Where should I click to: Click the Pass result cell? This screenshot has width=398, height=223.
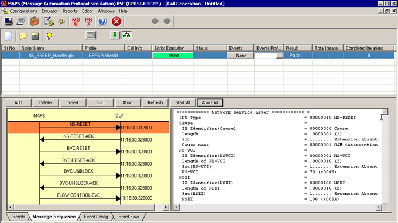298,56
